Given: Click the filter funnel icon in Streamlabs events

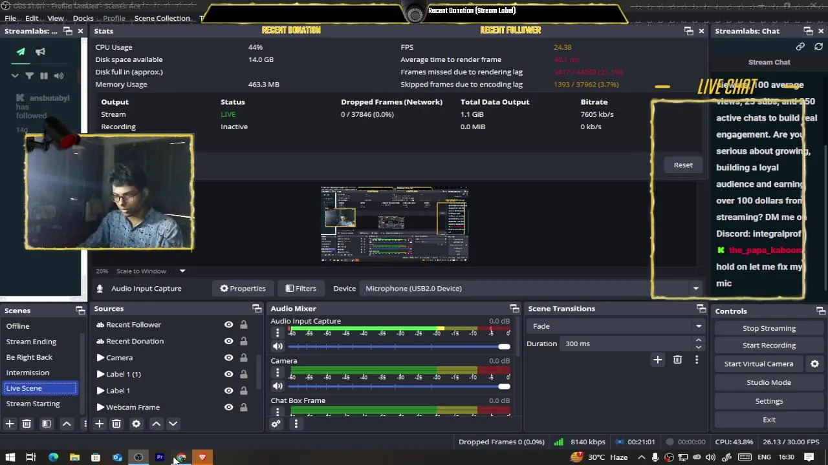Looking at the screenshot, I should pyautogui.click(x=29, y=76).
